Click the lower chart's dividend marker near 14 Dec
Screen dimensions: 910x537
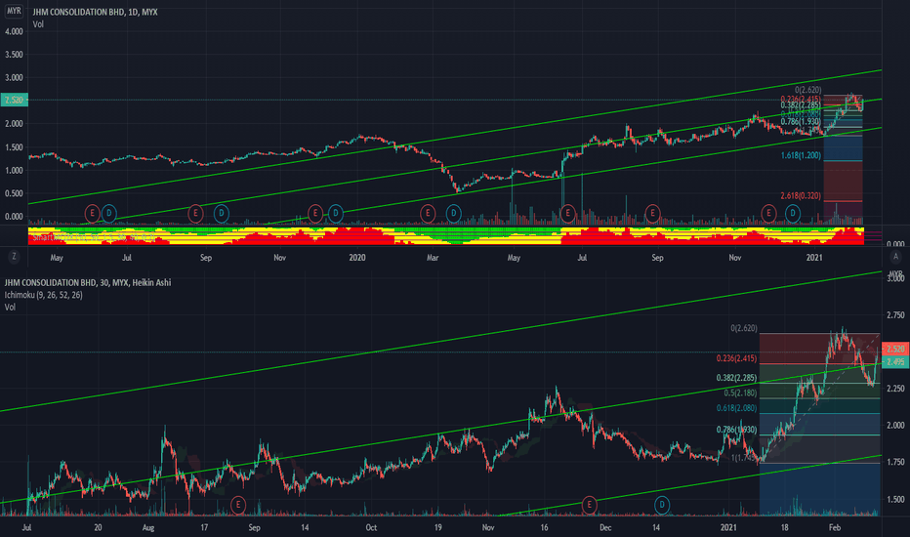click(x=662, y=505)
